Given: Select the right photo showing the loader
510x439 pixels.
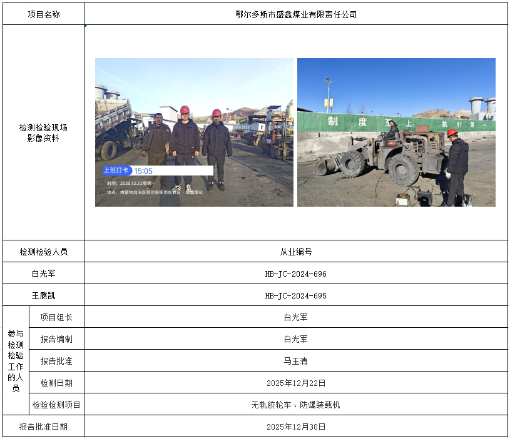Looking at the screenshot, I should [396, 132].
